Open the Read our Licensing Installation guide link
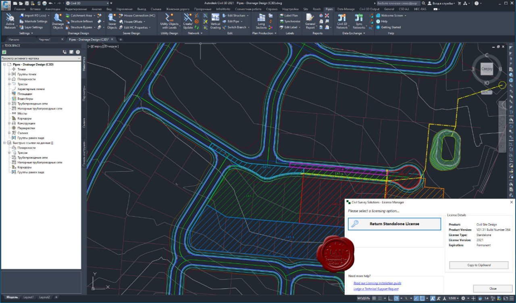This screenshot has height=303, width=516. 377,283
